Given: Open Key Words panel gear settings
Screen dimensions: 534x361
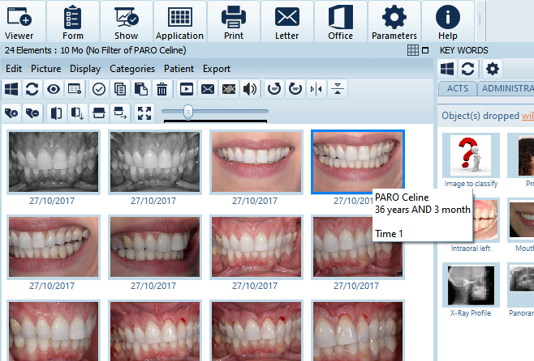Looking at the screenshot, I should [493, 69].
